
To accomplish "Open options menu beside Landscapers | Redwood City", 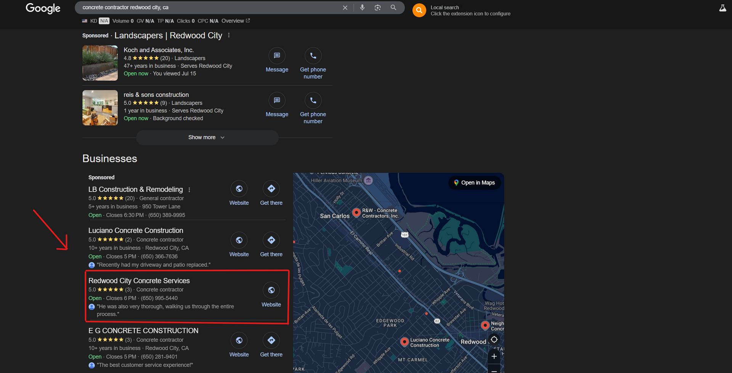I will tap(229, 35).
